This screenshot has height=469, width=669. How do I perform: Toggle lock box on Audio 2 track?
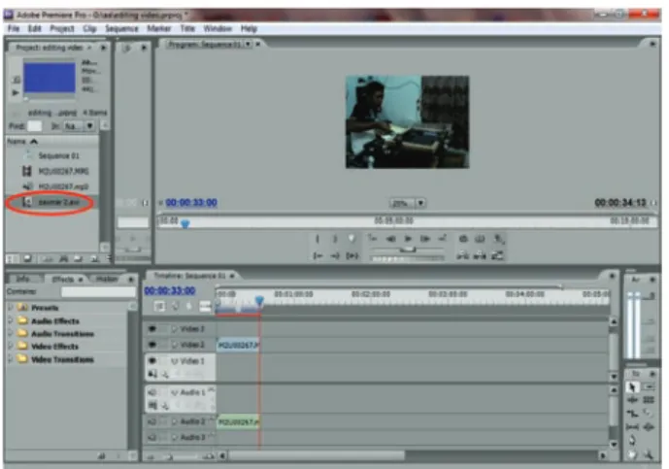pos(163,422)
